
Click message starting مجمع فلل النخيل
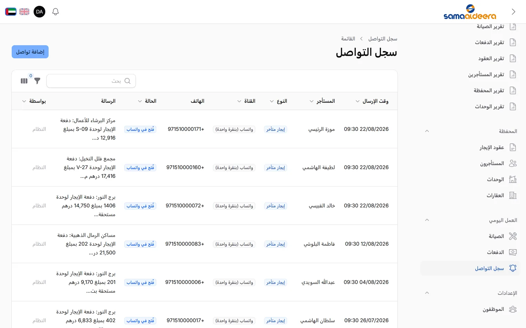pos(90,167)
